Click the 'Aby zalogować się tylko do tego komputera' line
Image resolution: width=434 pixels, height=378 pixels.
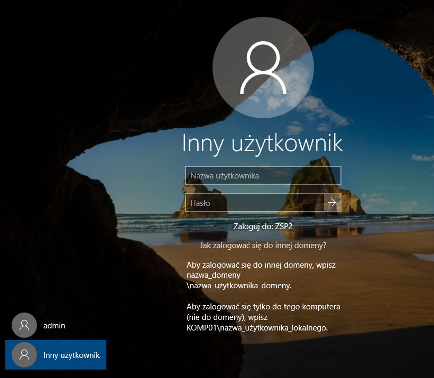click(263, 307)
